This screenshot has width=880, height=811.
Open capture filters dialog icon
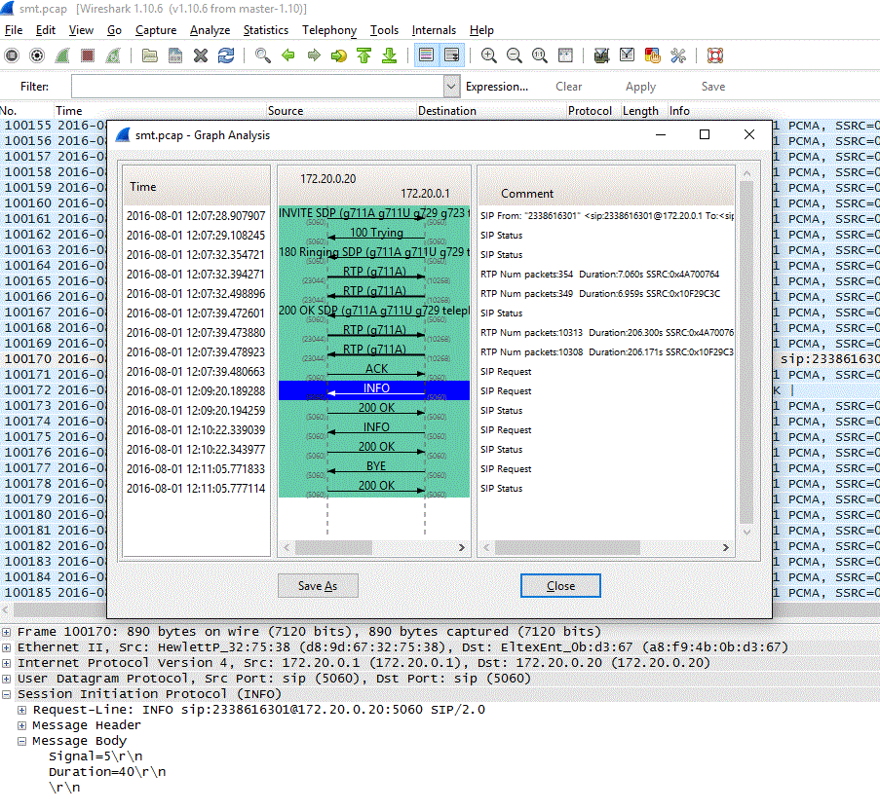tap(601, 55)
